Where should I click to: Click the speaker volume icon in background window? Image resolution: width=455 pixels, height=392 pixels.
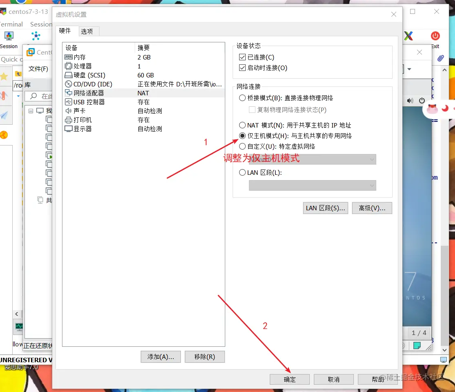pyautogui.click(x=410, y=101)
